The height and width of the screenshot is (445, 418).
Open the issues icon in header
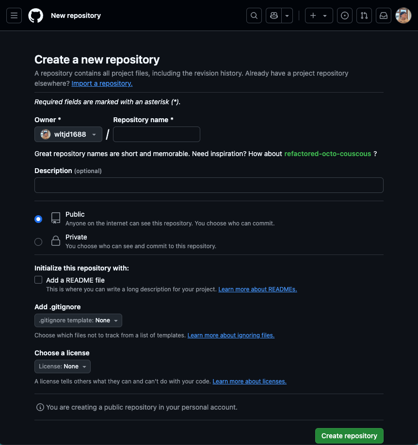pyautogui.click(x=344, y=16)
